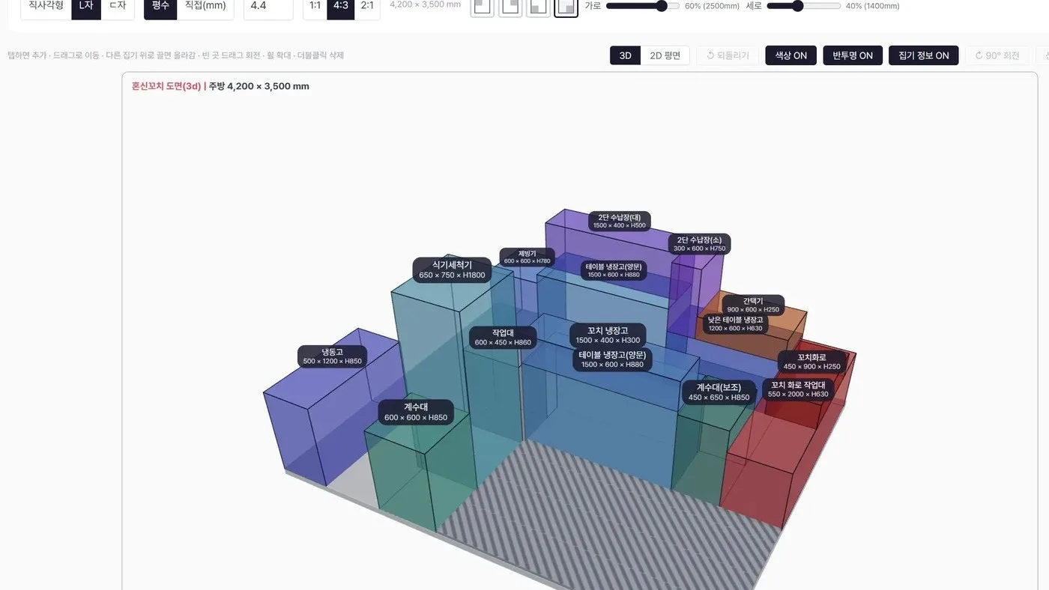Select the 직접(mm) input mode
1049x590 pixels.
click(x=205, y=7)
